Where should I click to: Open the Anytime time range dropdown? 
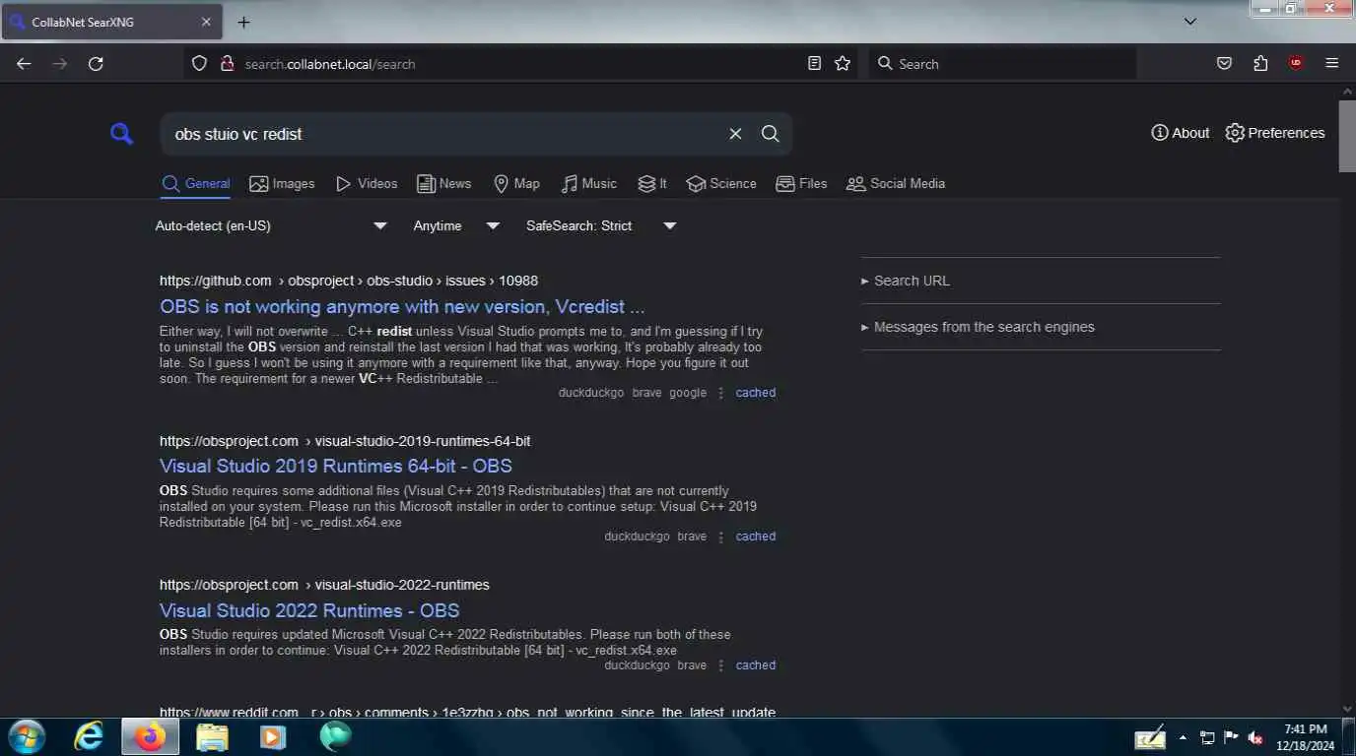[x=456, y=225]
